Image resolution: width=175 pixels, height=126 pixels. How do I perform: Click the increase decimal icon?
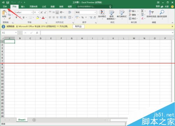tap(91, 17)
